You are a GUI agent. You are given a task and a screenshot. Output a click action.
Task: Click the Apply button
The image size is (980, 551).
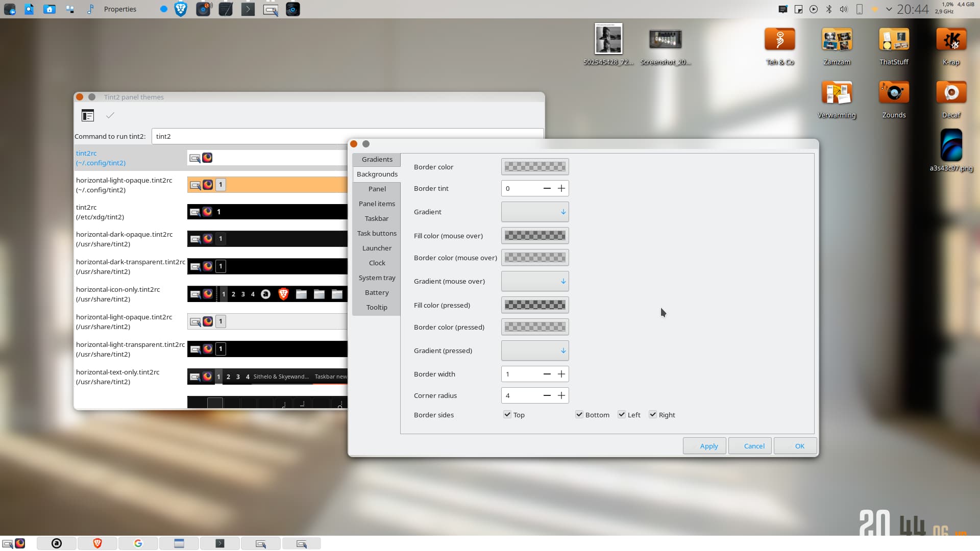click(704, 446)
